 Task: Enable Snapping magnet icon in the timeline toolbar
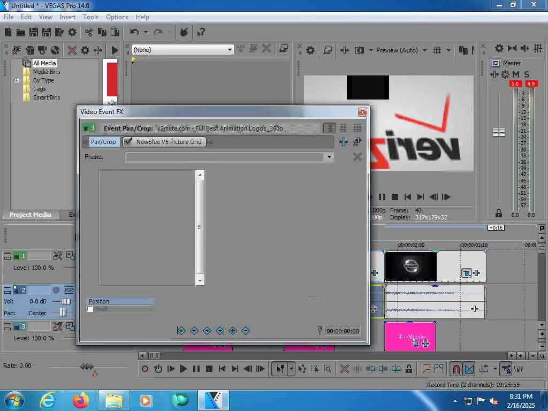coord(456,369)
